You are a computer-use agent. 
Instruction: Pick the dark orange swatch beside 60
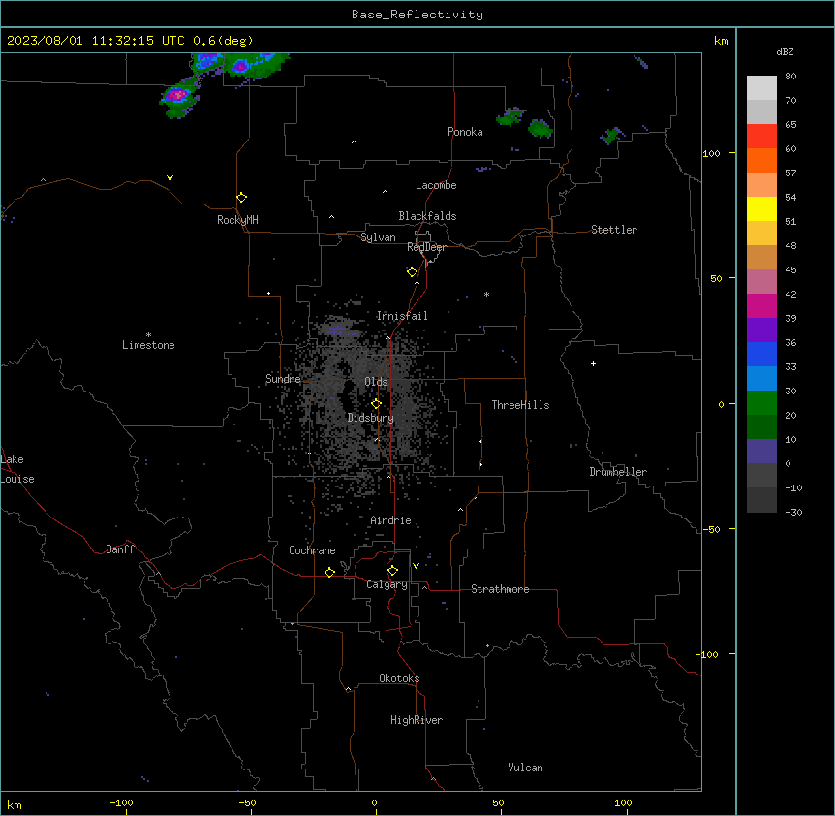(761, 160)
